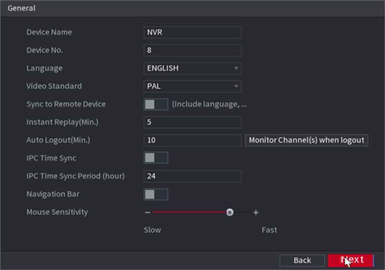Focus the Device Name field containing NVR

point(192,32)
